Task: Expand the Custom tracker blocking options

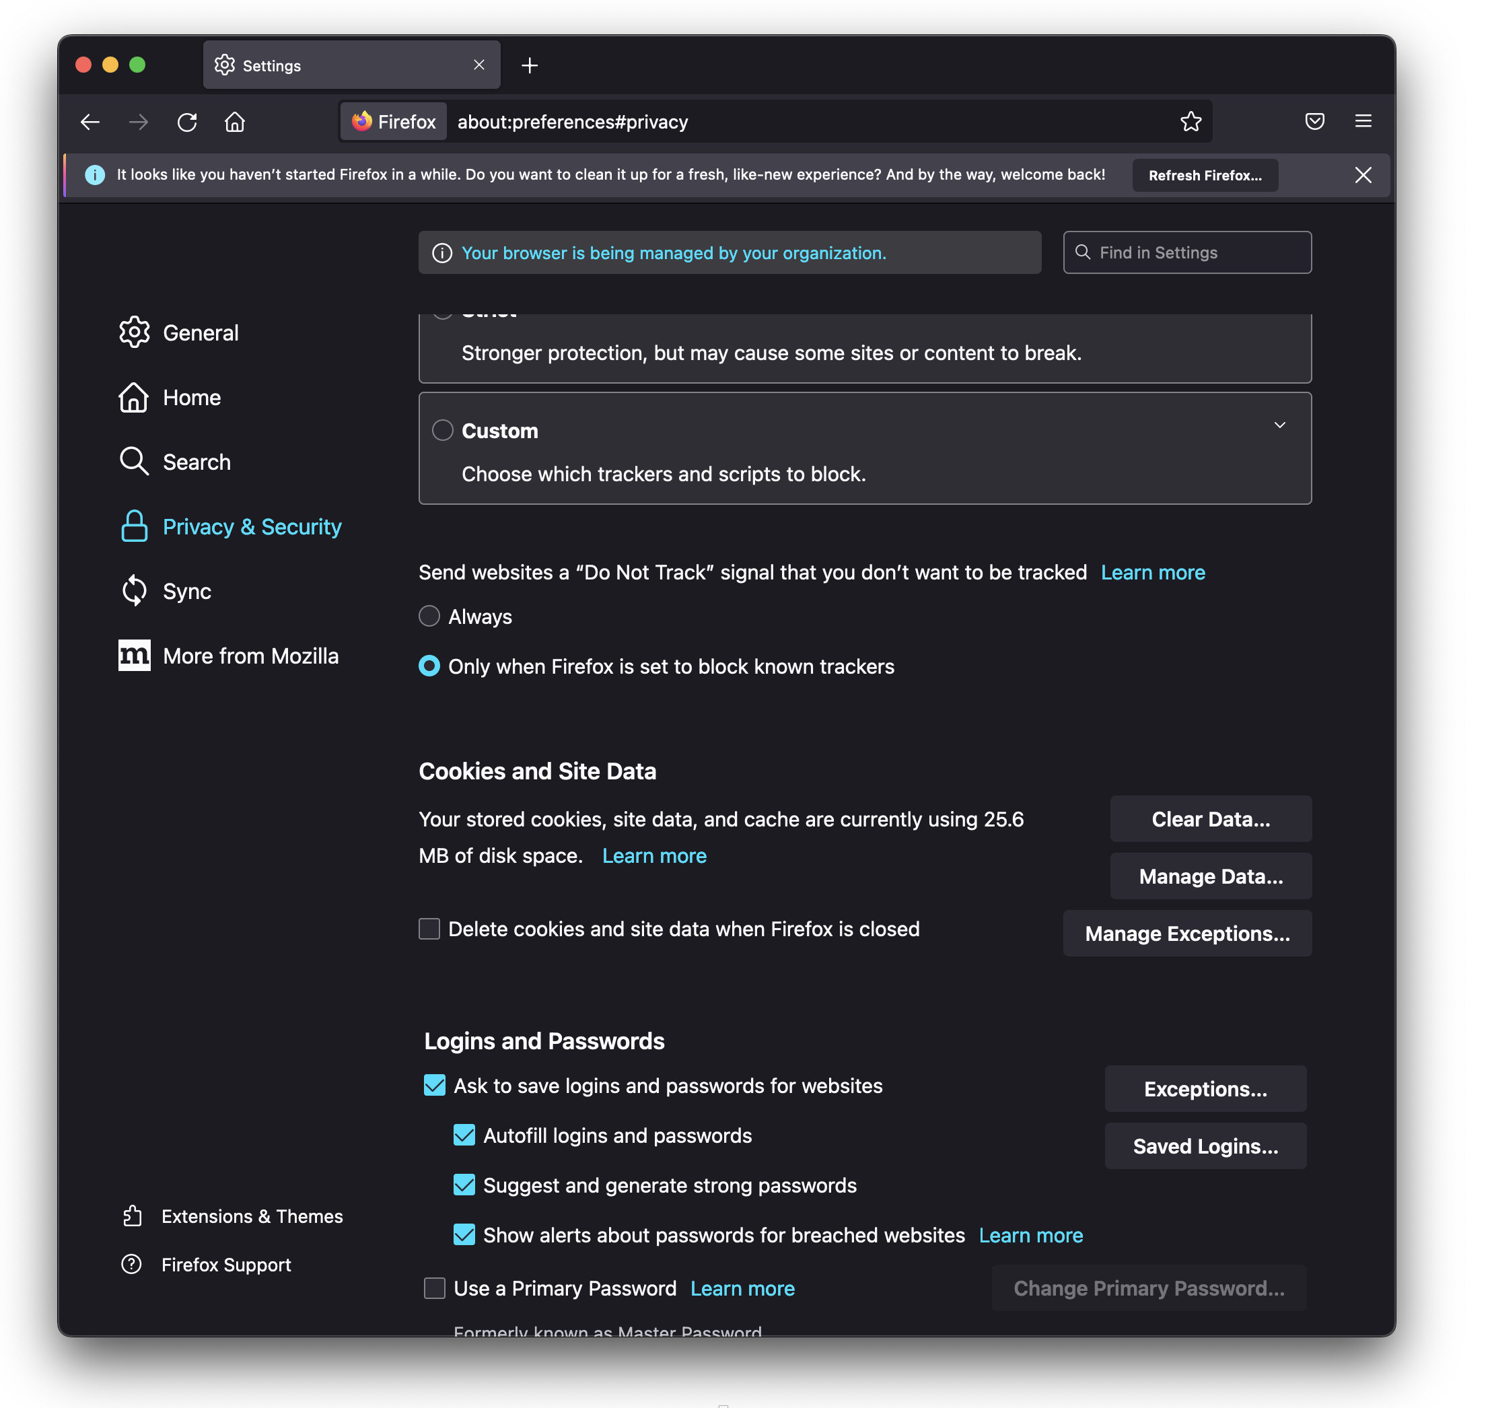Action: coord(1279,425)
